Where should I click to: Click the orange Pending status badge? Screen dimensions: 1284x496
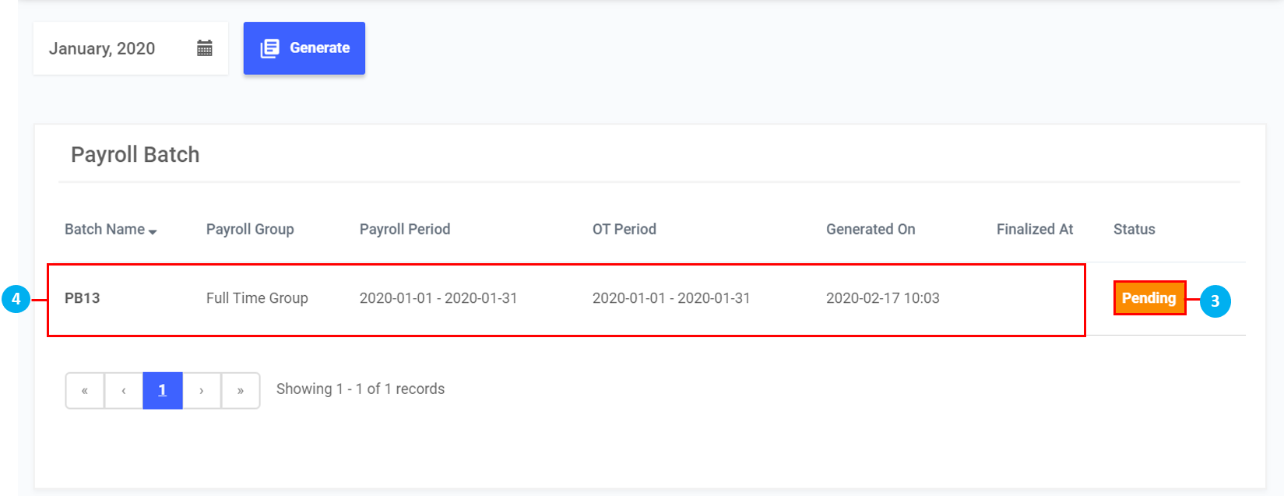pyautogui.click(x=1149, y=298)
